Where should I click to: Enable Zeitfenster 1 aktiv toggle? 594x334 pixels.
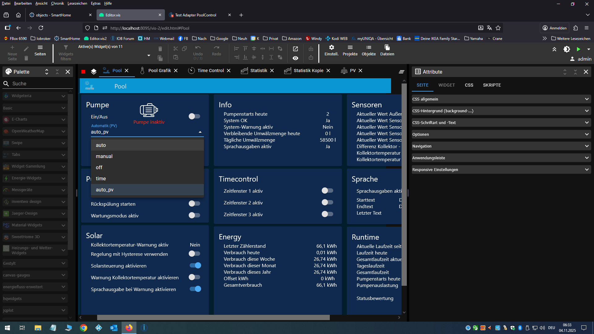(327, 191)
